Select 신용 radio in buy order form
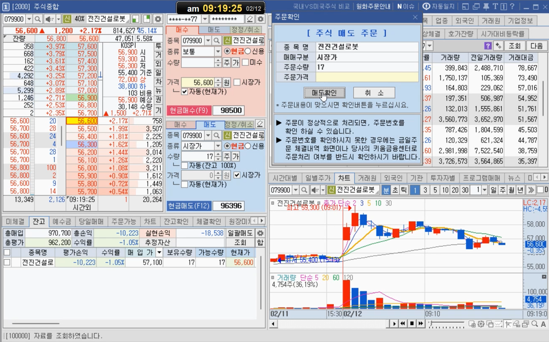The width and height of the screenshot is (549, 342). click(x=248, y=51)
